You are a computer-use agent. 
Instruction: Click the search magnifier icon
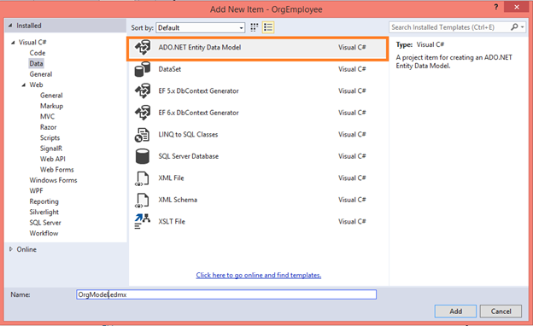(x=514, y=27)
